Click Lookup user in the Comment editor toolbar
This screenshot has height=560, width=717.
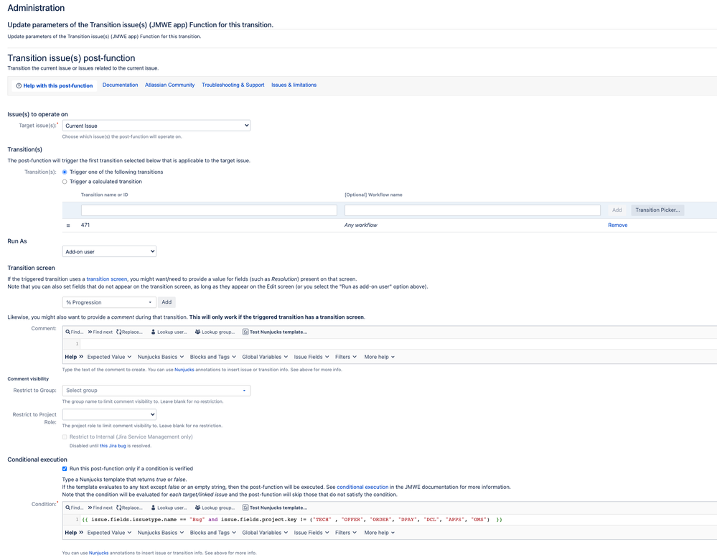[169, 332]
